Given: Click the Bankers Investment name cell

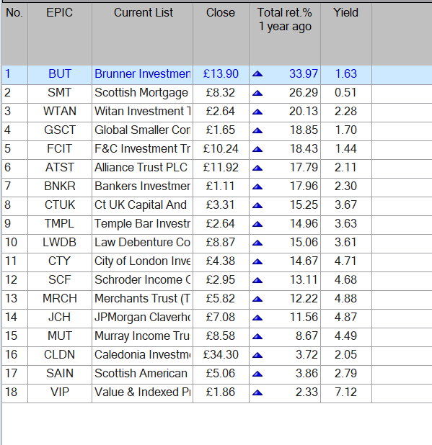Looking at the screenshot, I should pos(142,186).
